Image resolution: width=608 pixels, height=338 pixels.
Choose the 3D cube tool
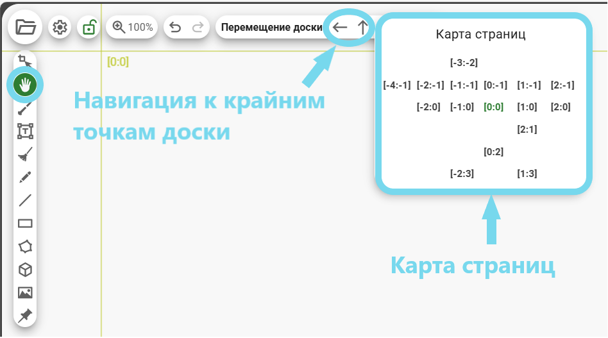[x=25, y=269]
